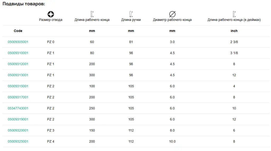Open product code 05009313001
This screenshot has width=271, height=151.
18,75
